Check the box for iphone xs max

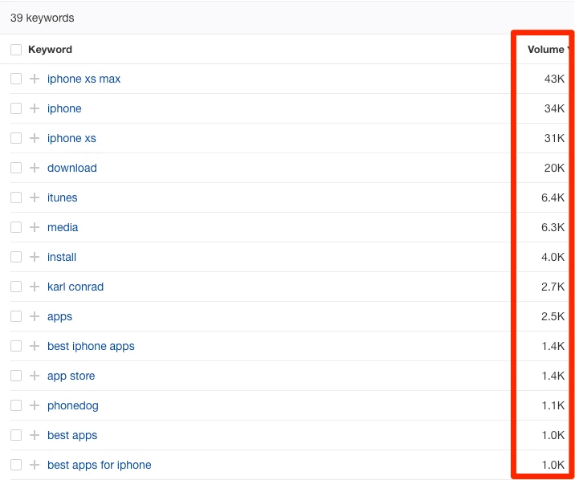[16, 79]
